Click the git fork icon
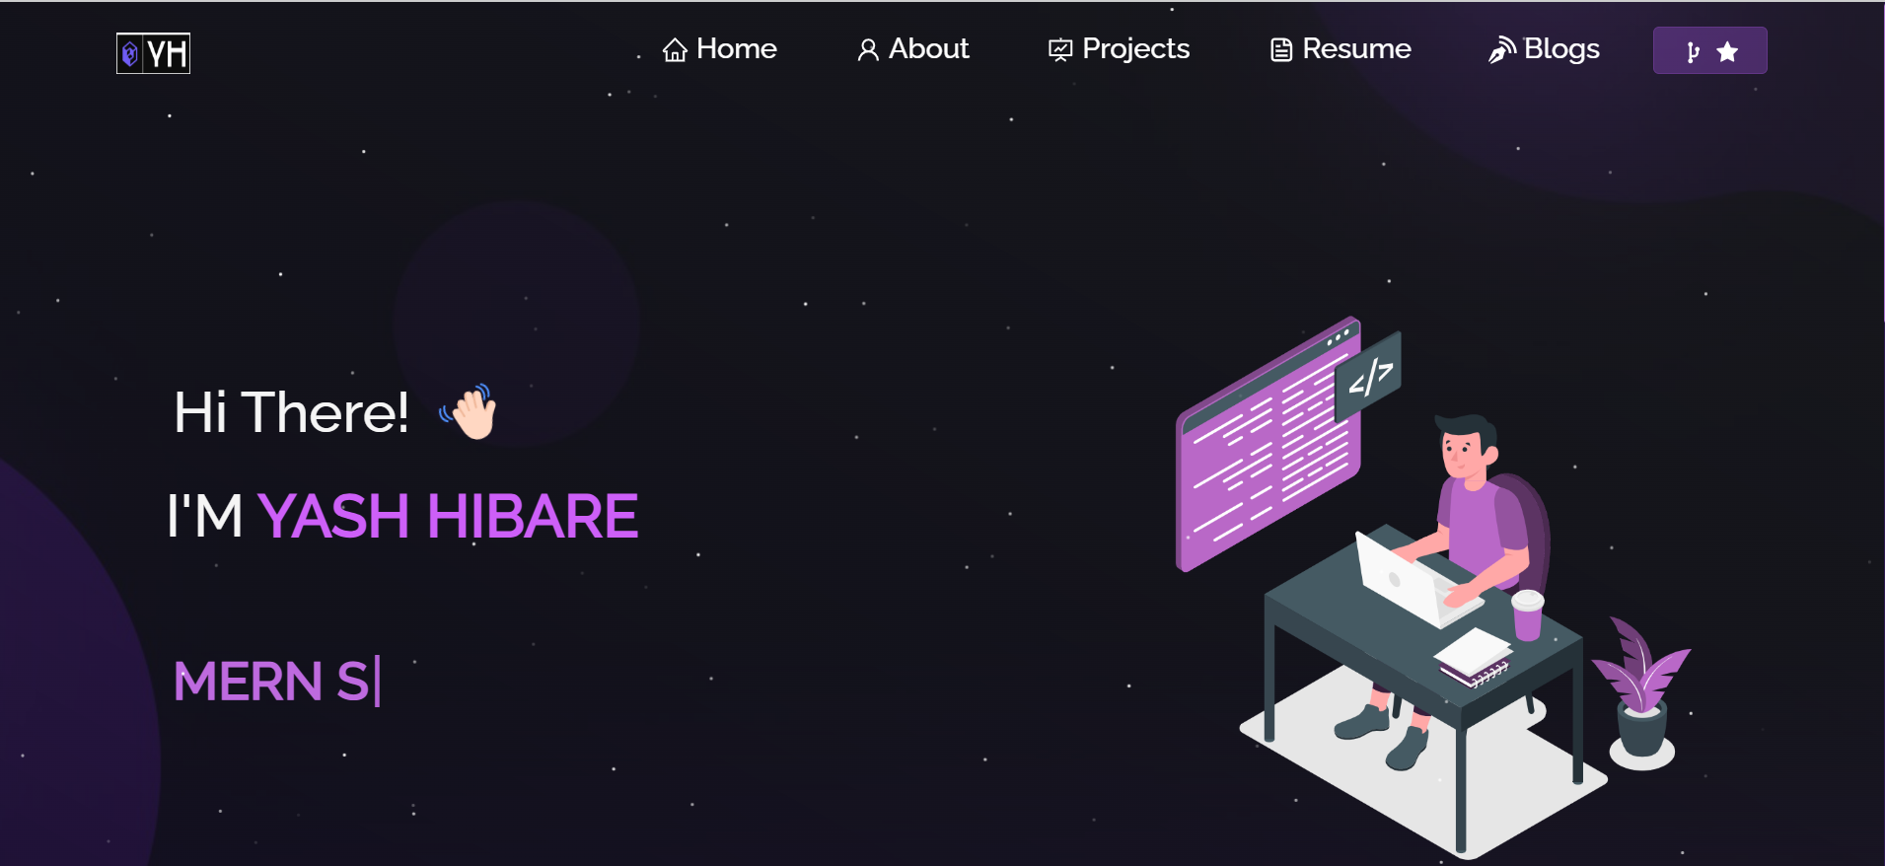Screen dimensions: 1885x866 1693,52
